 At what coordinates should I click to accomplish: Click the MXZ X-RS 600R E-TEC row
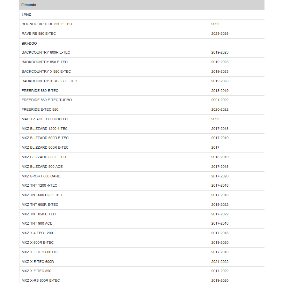coord(142,280)
